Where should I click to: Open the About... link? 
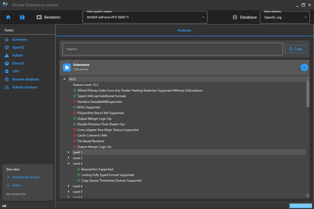tap(17, 185)
